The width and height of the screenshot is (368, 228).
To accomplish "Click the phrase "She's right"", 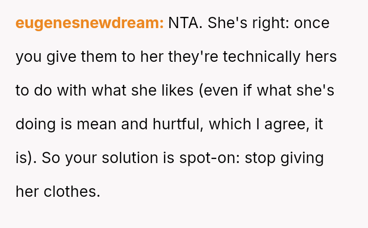I will [248, 23].
